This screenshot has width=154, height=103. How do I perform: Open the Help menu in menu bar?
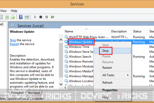14,11
